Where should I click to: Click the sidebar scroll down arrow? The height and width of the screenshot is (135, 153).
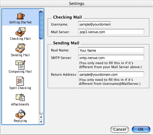click(x=41, y=122)
